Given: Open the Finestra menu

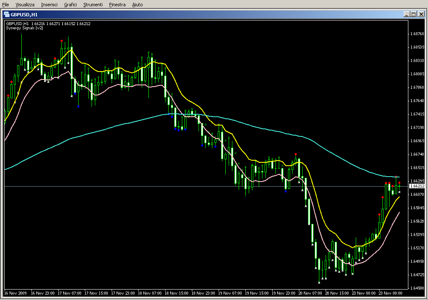Looking at the screenshot, I should [x=117, y=5].
